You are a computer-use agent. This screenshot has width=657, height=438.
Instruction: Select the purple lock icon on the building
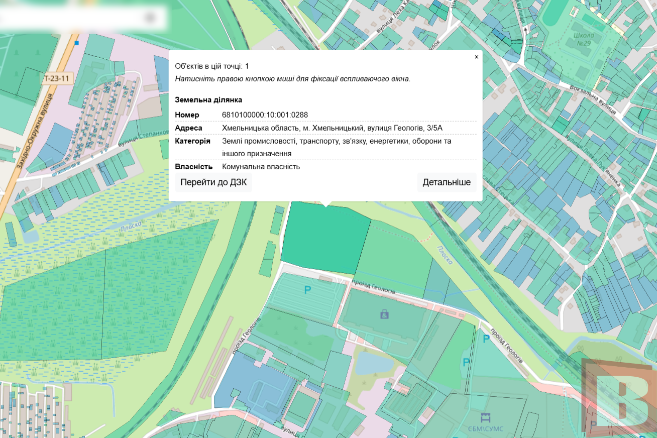pos(384,314)
